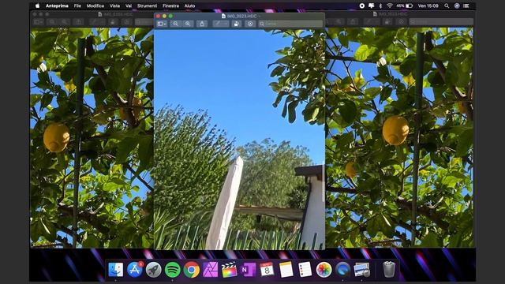Open Preview from the Dock
Viewport: 505px width, 284px height.
click(361, 270)
